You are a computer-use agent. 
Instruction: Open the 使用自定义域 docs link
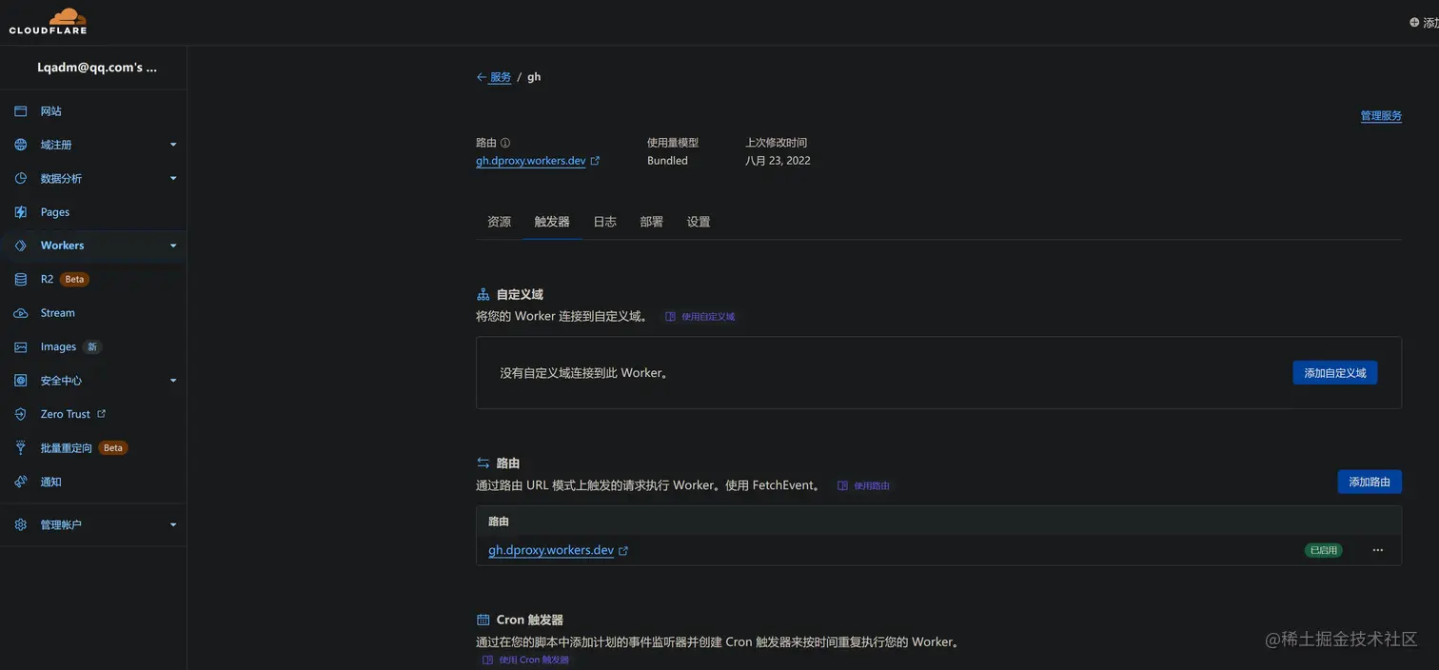pyautogui.click(x=708, y=317)
